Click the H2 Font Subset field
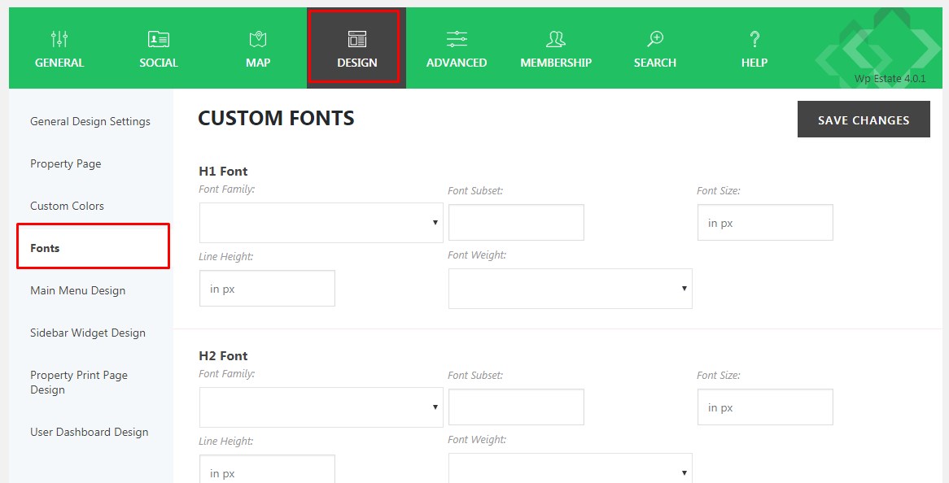 (516, 407)
